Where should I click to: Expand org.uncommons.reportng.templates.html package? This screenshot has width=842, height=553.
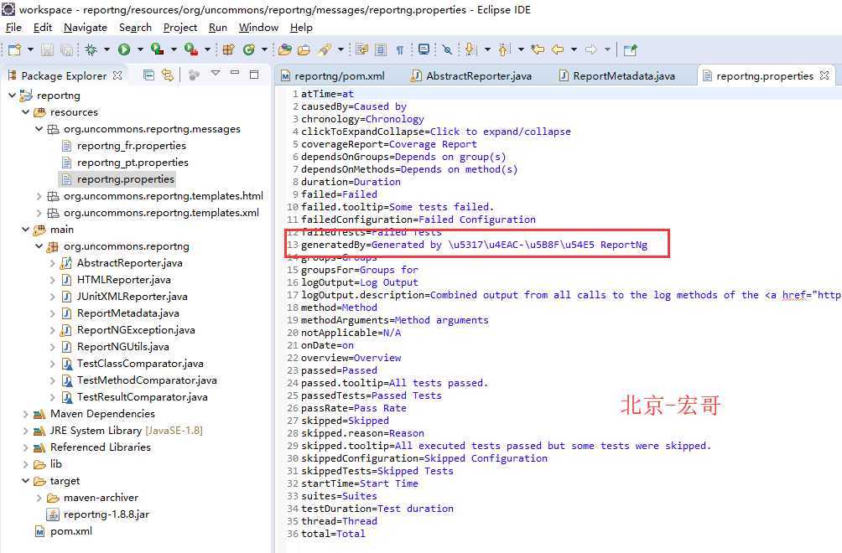point(39,196)
